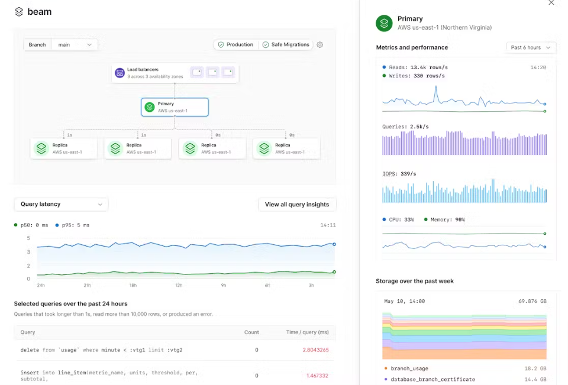Select the Primary node's green database icon
The image size is (568, 385).
click(x=150, y=107)
